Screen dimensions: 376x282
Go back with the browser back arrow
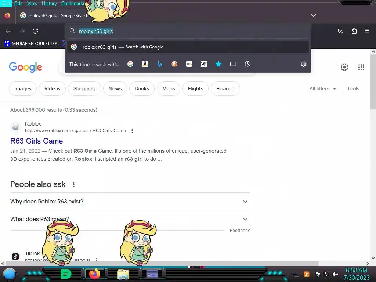click(x=9, y=31)
